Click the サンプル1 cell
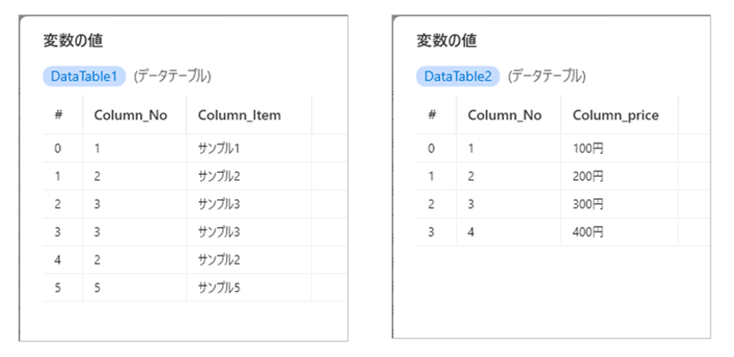The width and height of the screenshot is (734, 357). tap(219, 149)
